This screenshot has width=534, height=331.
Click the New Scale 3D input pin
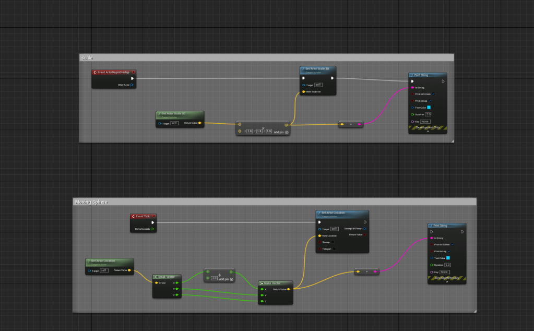coord(304,91)
